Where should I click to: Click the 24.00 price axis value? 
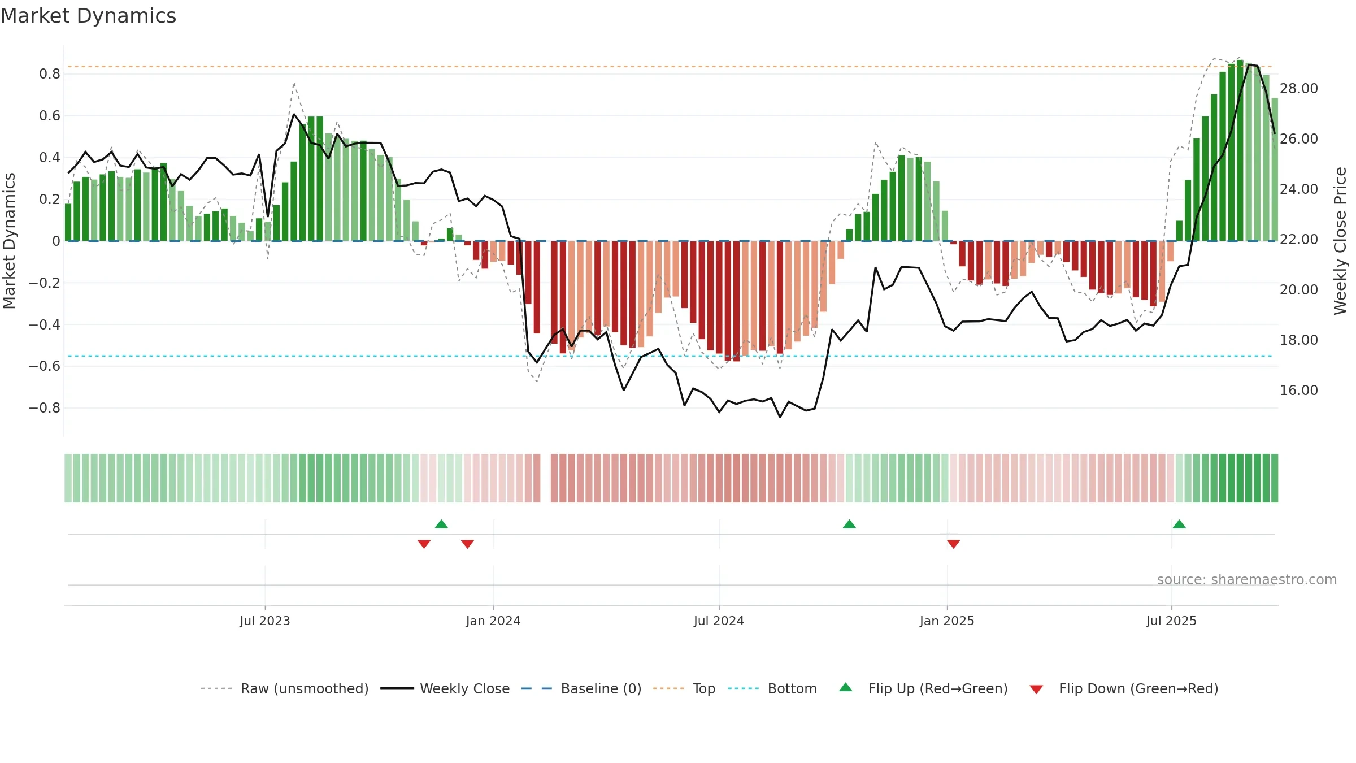1298,189
